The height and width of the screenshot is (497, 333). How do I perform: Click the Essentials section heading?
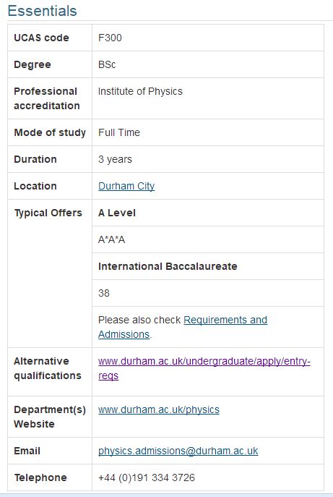[42, 11]
